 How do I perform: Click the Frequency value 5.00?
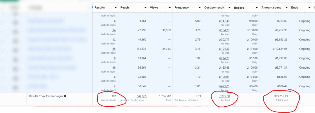(198, 21)
